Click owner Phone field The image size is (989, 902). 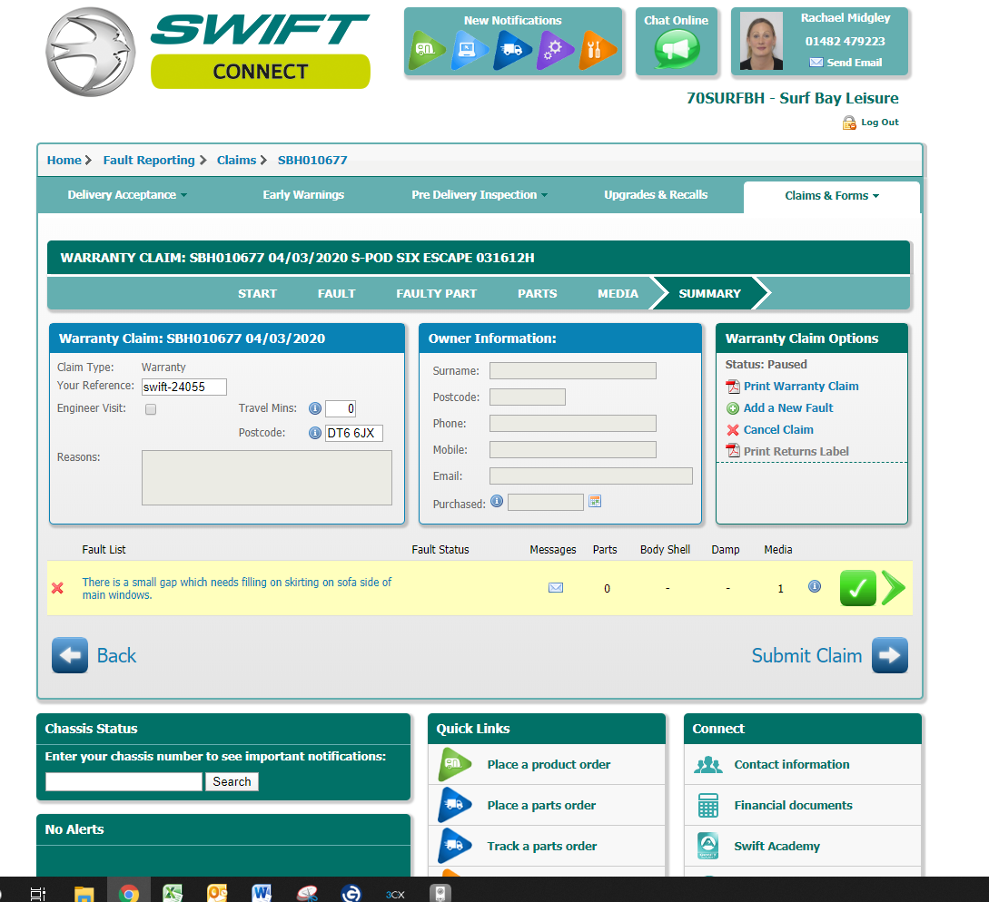(x=573, y=423)
